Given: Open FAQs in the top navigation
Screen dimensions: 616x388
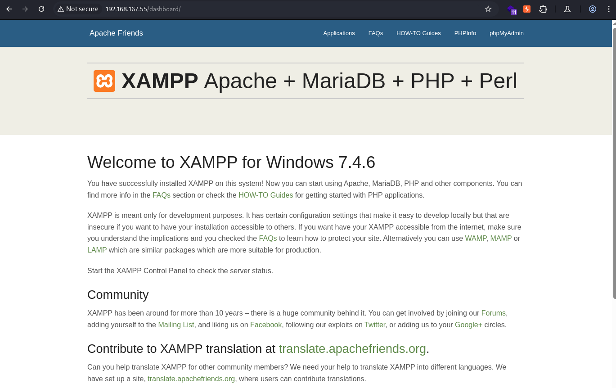Looking at the screenshot, I should click(x=376, y=33).
